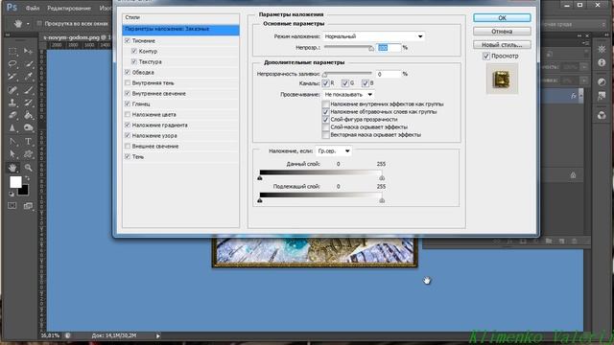Swap foreground and background colors
Image resolution: width=614 pixels, height=345 pixels.
point(27,178)
